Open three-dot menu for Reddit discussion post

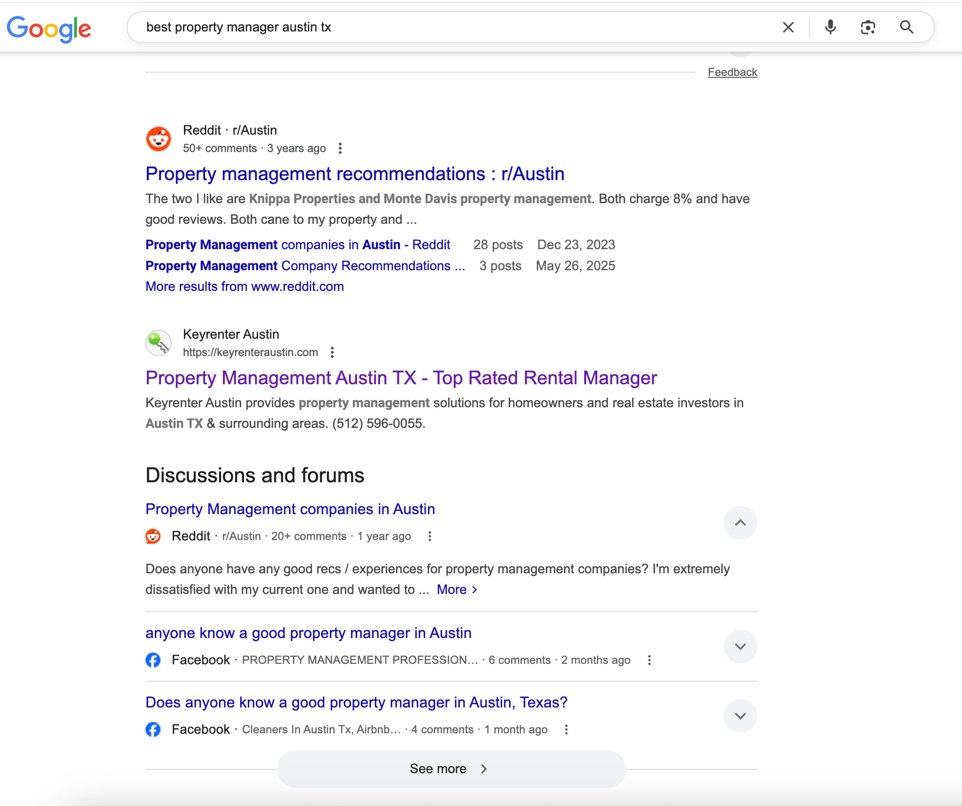pyautogui.click(x=430, y=536)
